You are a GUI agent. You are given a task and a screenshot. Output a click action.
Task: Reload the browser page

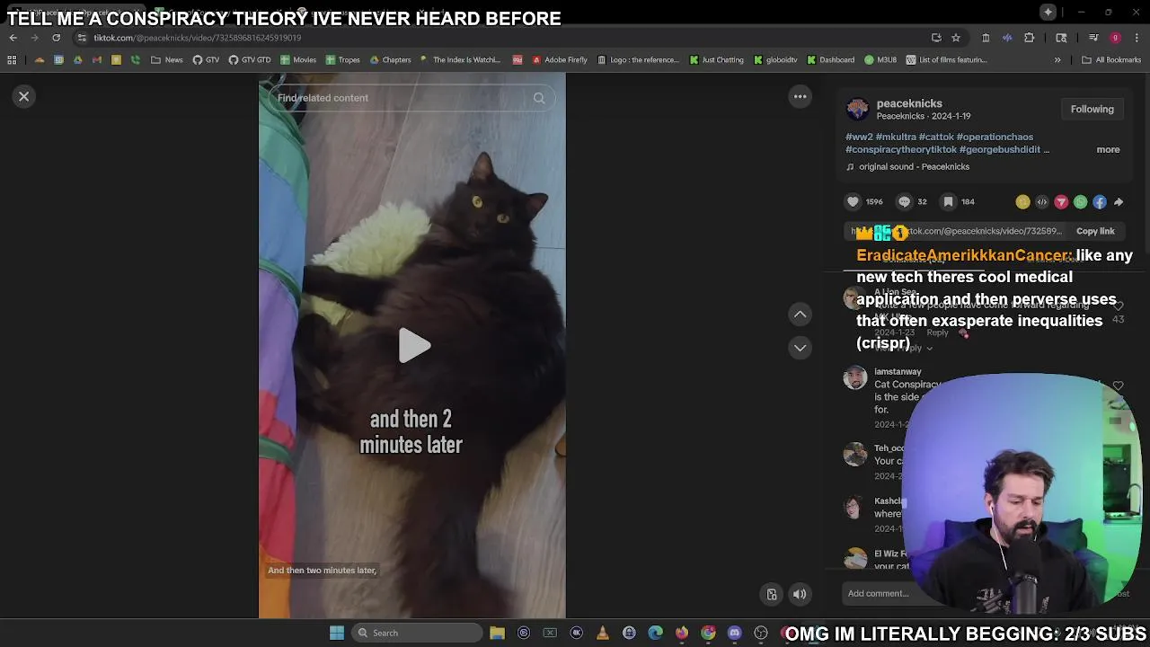(x=56, y=38)
